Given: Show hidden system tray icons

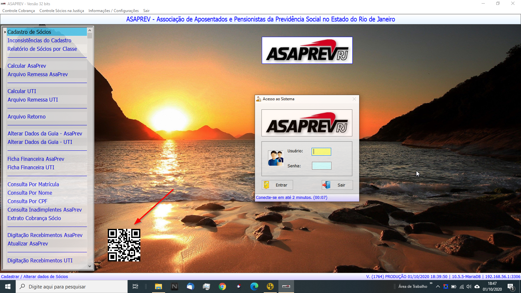Looking at the screenshot, I should point(438,286).
